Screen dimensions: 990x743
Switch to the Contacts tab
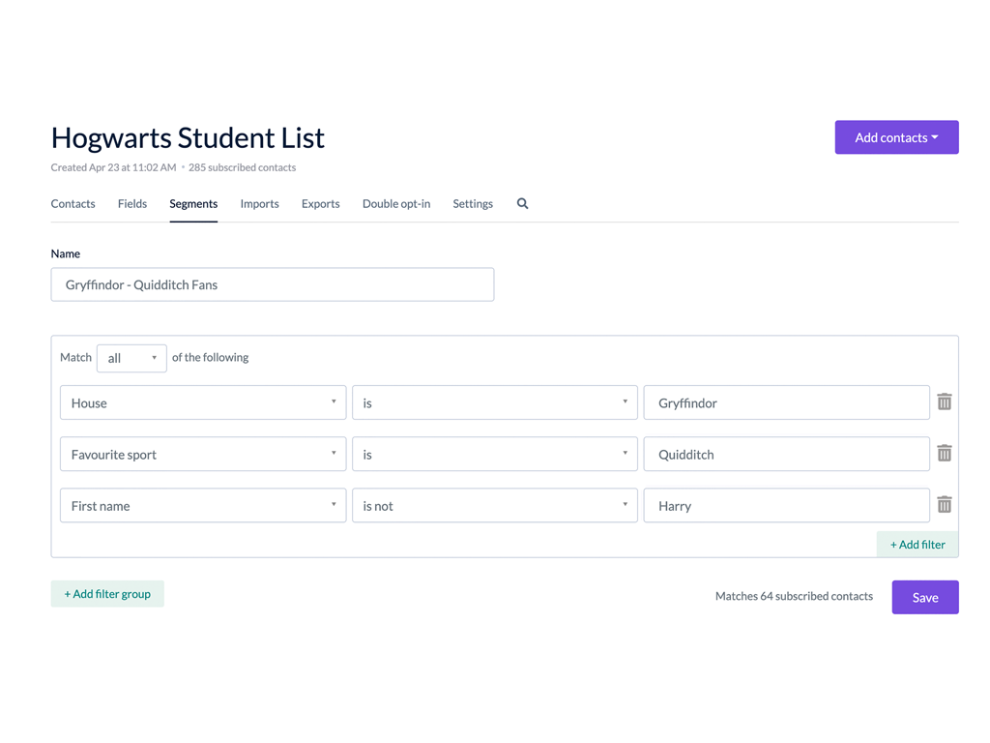coord(73,204)
